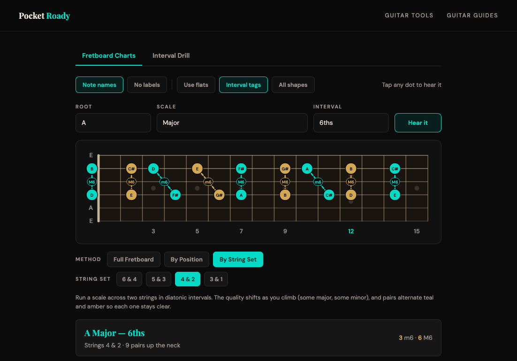Click the A string label

click(x=91, y=208)
